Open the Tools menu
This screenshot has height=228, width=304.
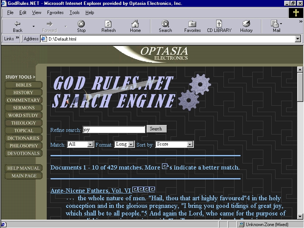point(74,13)
